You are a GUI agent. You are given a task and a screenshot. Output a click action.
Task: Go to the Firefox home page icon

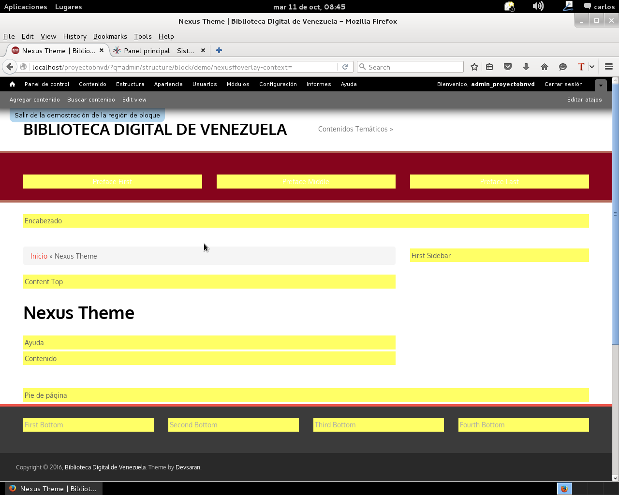(545, 67)
